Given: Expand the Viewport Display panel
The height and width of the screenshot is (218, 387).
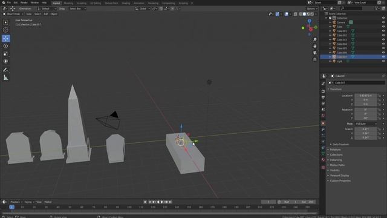Looking at the screenshot, I should click(339, 176).
